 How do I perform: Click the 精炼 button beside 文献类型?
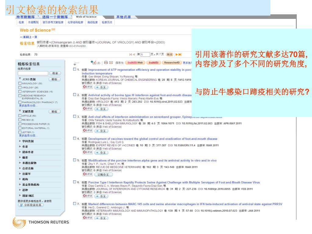(55, 112)
